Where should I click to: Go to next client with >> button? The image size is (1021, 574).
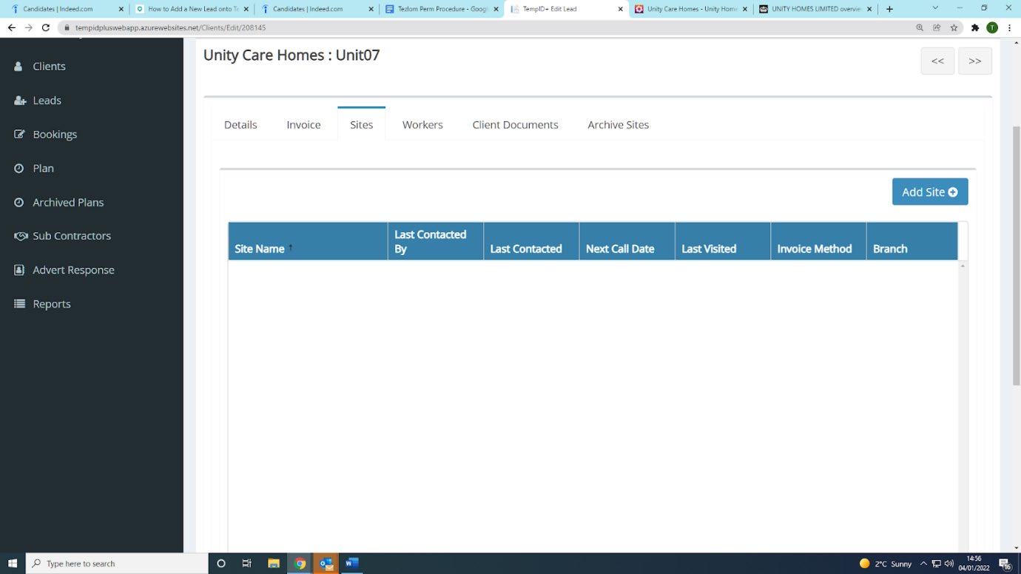[x=974, y=61]
